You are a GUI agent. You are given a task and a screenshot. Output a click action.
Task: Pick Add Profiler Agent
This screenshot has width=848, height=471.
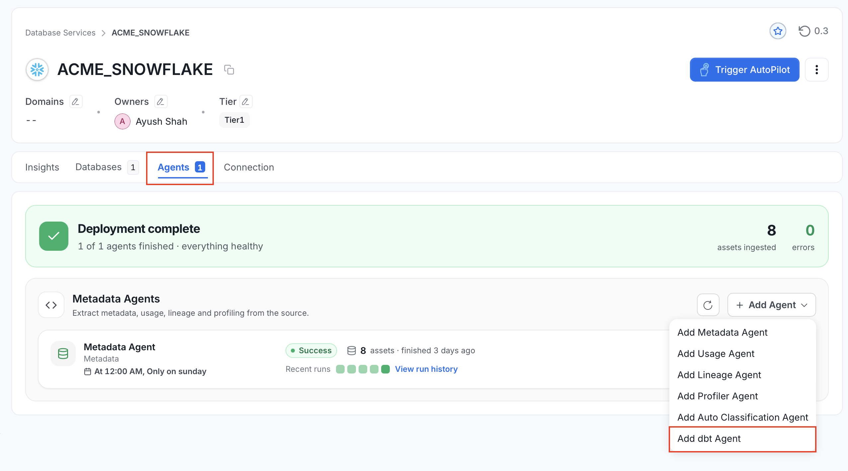coord(742,396)
